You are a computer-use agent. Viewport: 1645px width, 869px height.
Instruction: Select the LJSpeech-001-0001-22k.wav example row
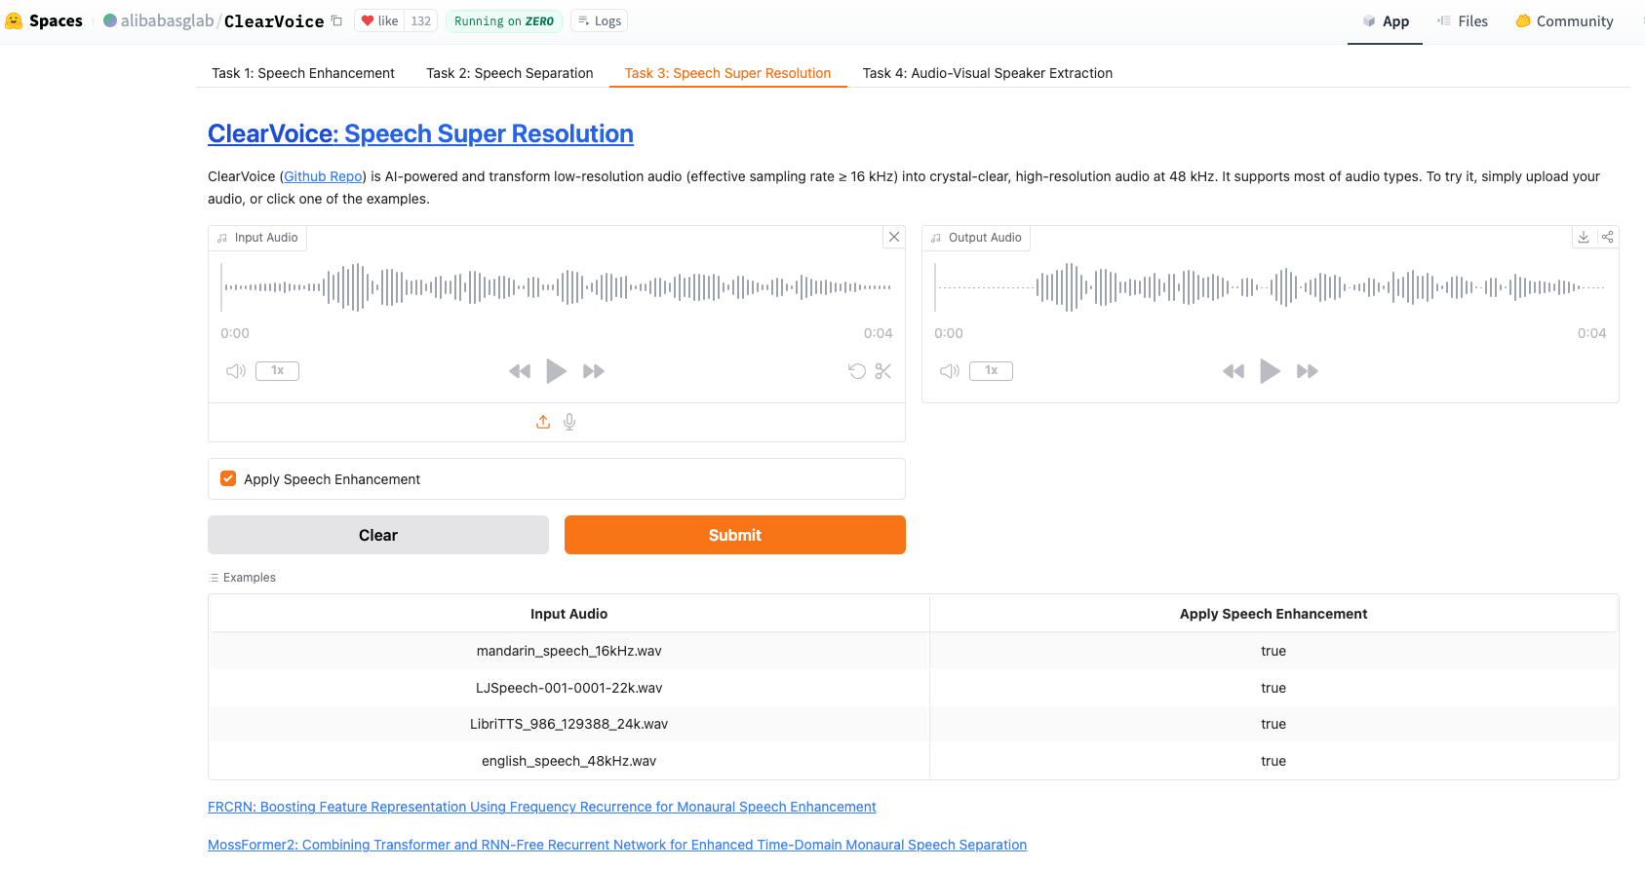point(568,688)
